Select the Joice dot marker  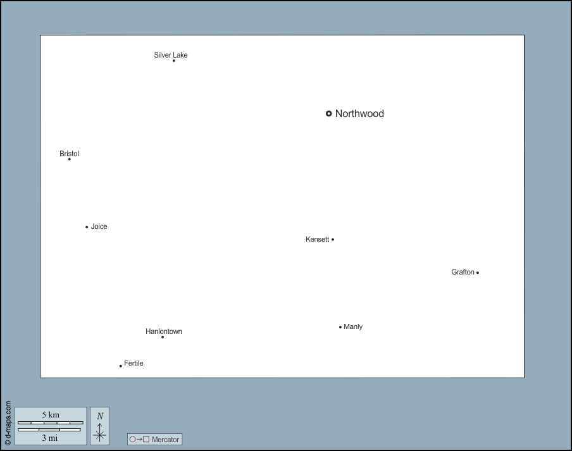(87, 227)
